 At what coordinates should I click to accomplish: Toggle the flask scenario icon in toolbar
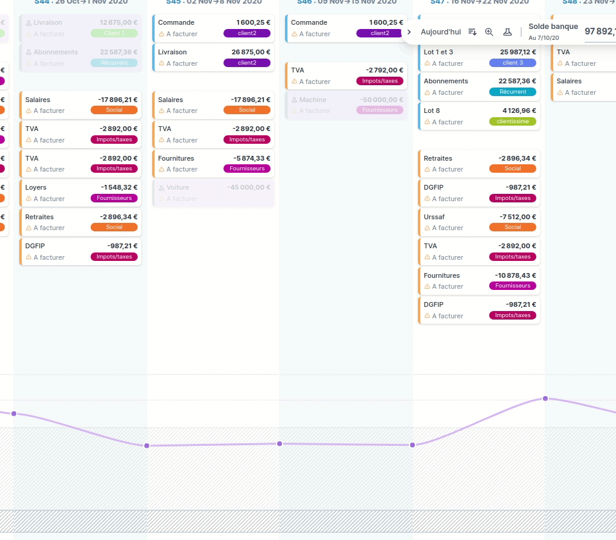(x=507, y=31)
